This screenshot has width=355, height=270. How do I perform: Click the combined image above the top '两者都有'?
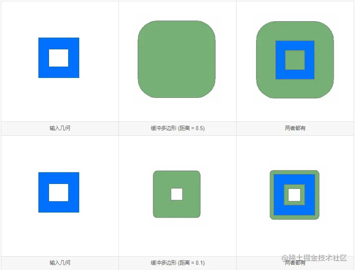point(295,60)
